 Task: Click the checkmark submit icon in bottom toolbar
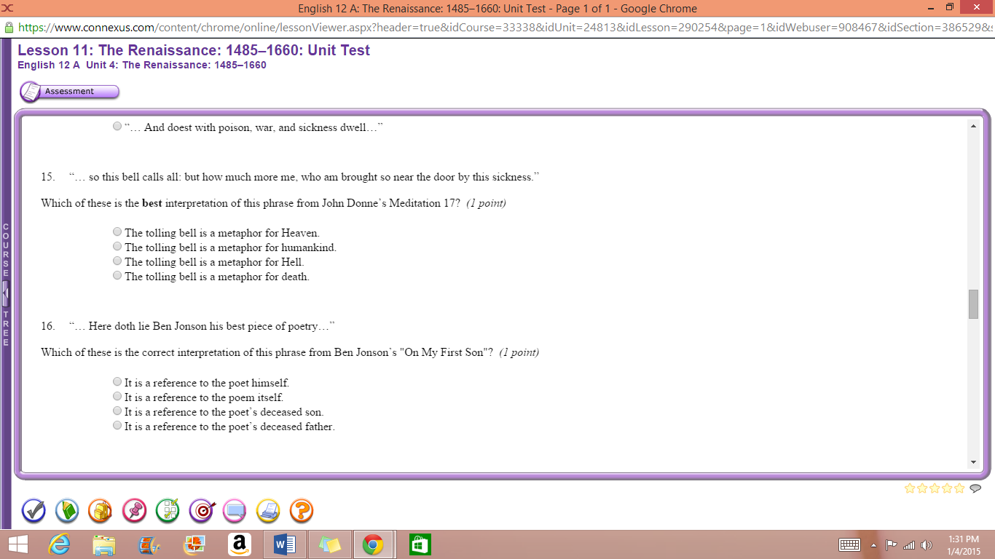tap(34, 511)
